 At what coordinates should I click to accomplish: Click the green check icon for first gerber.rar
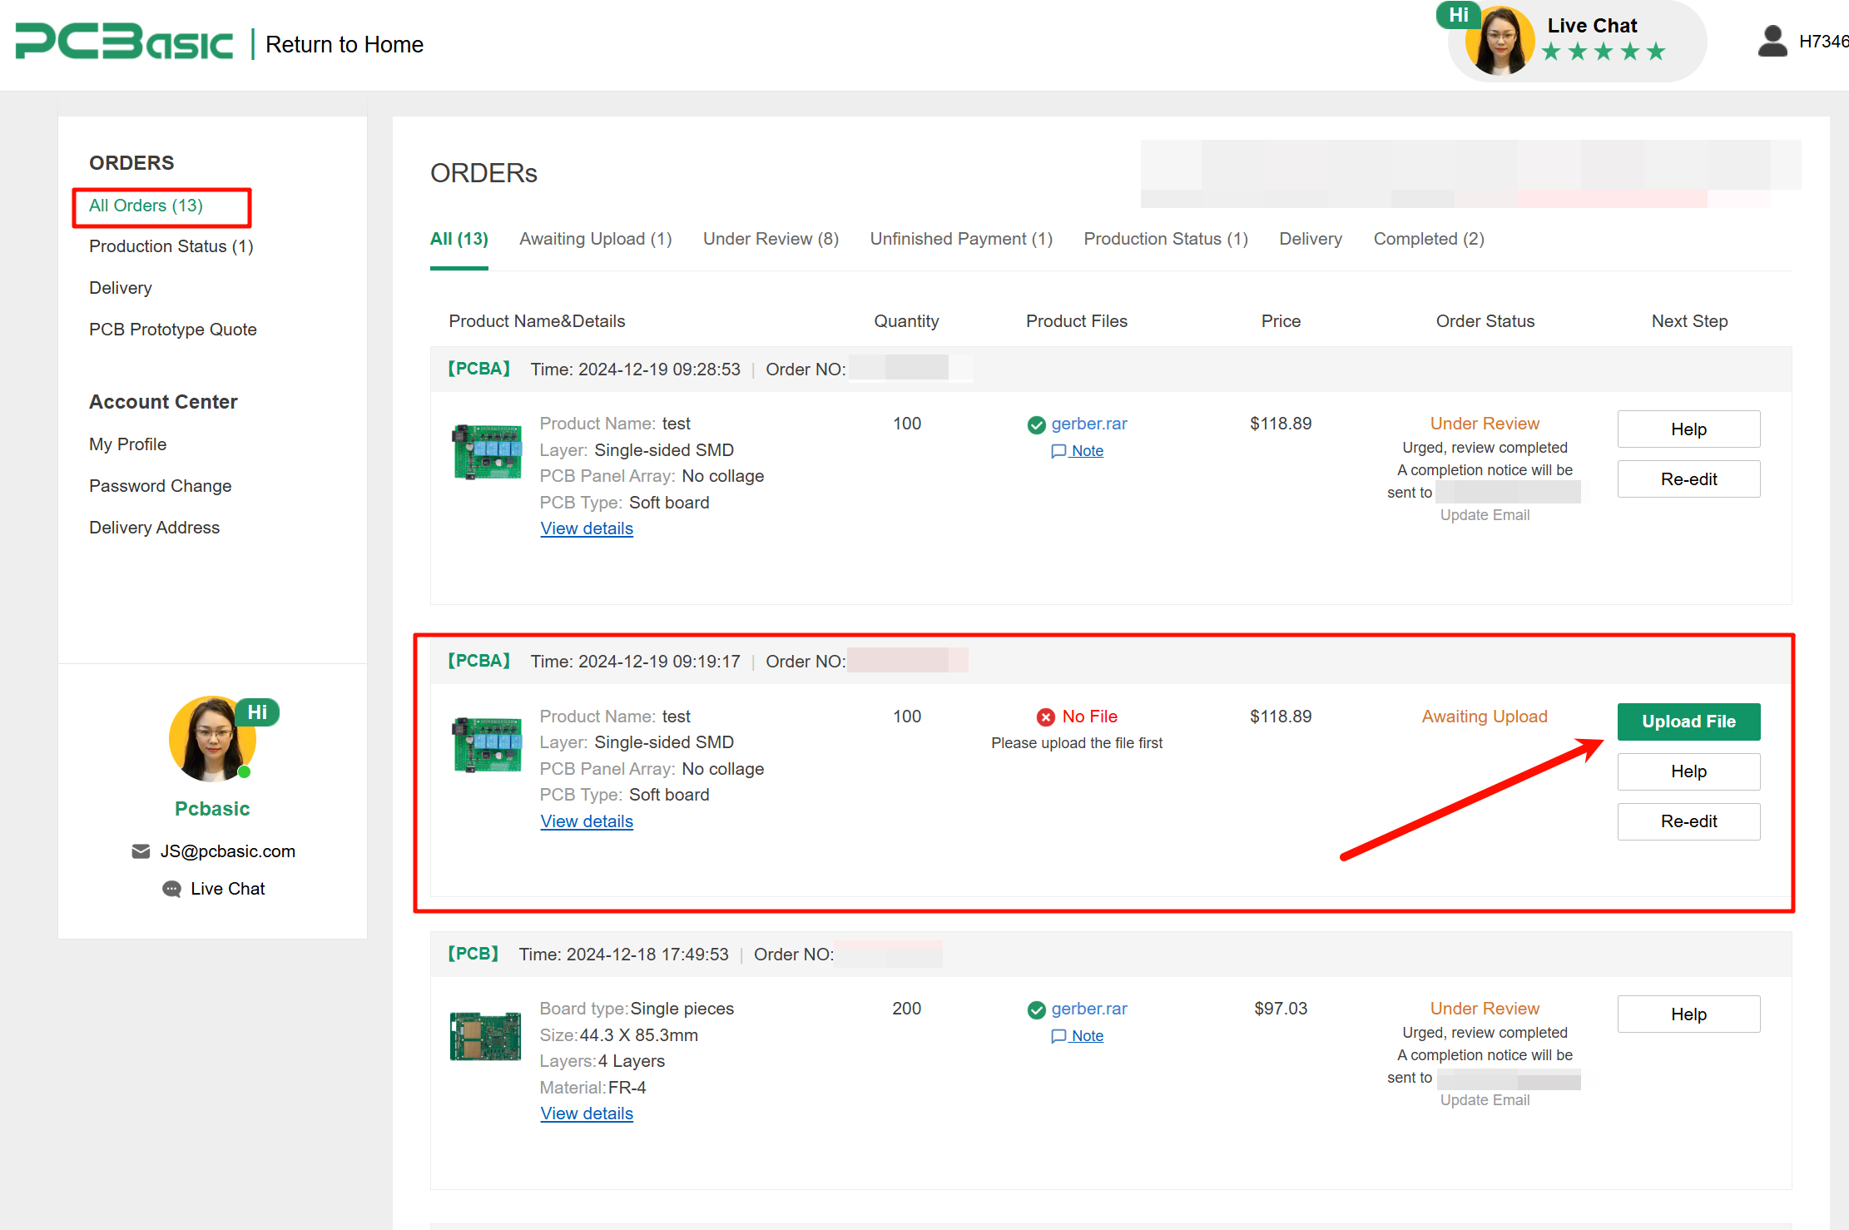pyautogui.click(x=1036, y=425)
